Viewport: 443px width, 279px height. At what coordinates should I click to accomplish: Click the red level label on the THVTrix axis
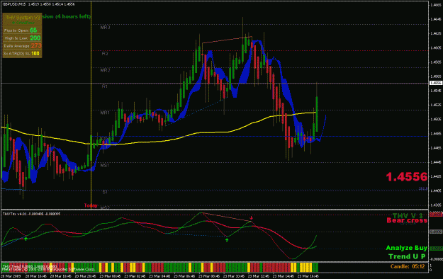click(x=436, y=215)
